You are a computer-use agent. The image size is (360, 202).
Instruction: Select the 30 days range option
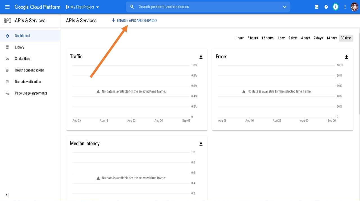[346, 38]
